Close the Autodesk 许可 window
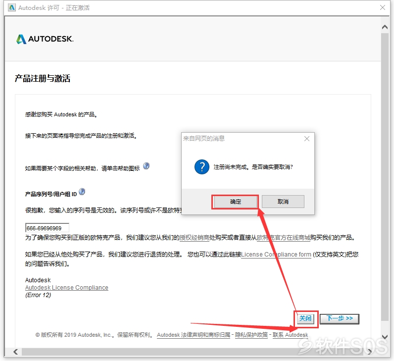The height and width of the screenshot is (361, 394). (383, 7)
